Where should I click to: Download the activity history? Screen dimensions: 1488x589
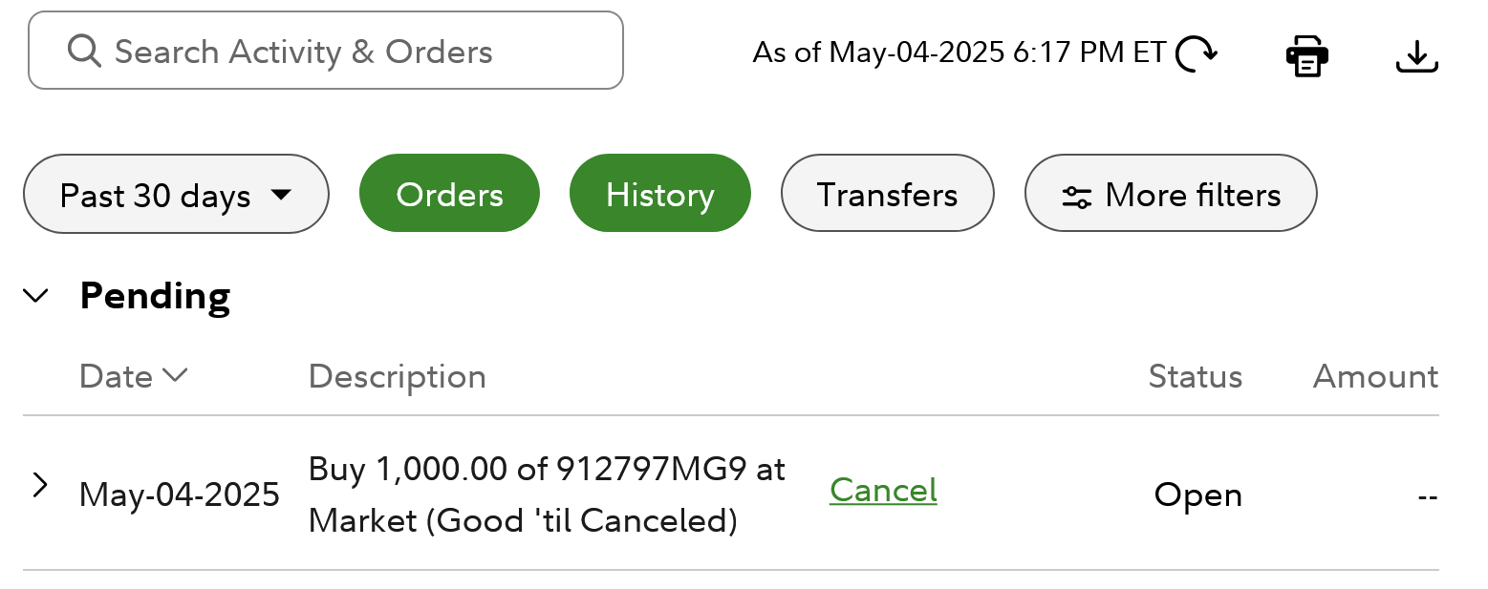[x=1417, y=55]
